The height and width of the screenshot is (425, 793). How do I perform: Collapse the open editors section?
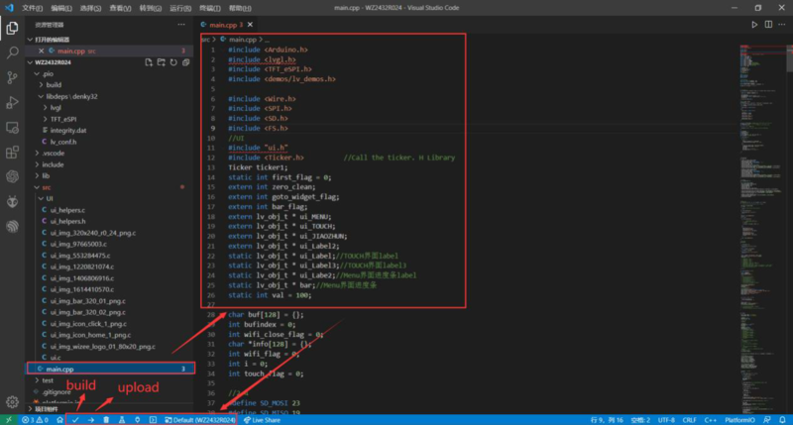(x=31, y=40)
